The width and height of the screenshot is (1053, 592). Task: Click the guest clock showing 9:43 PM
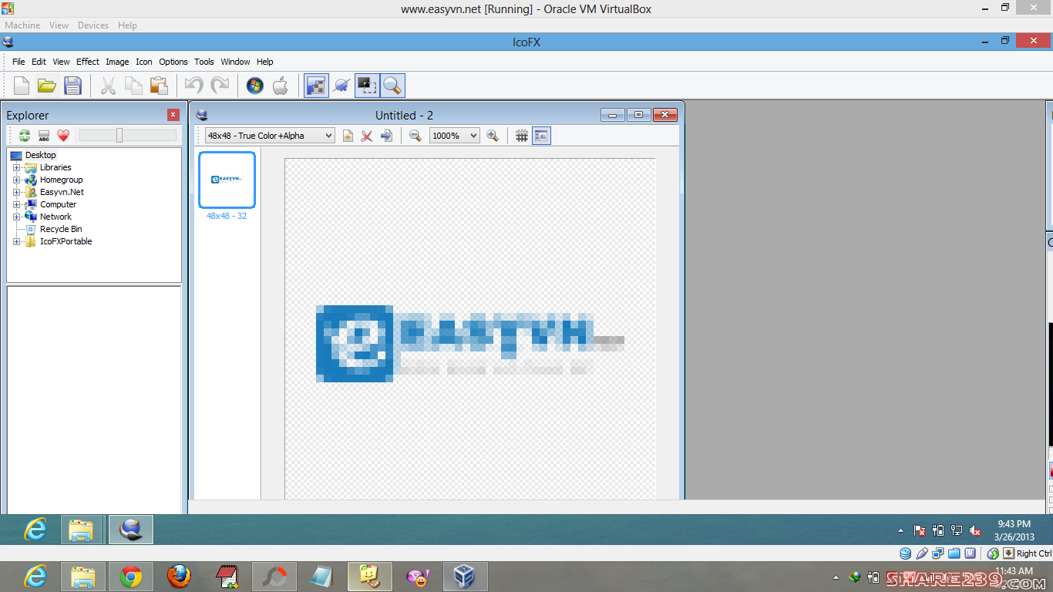pos(1014,524)
